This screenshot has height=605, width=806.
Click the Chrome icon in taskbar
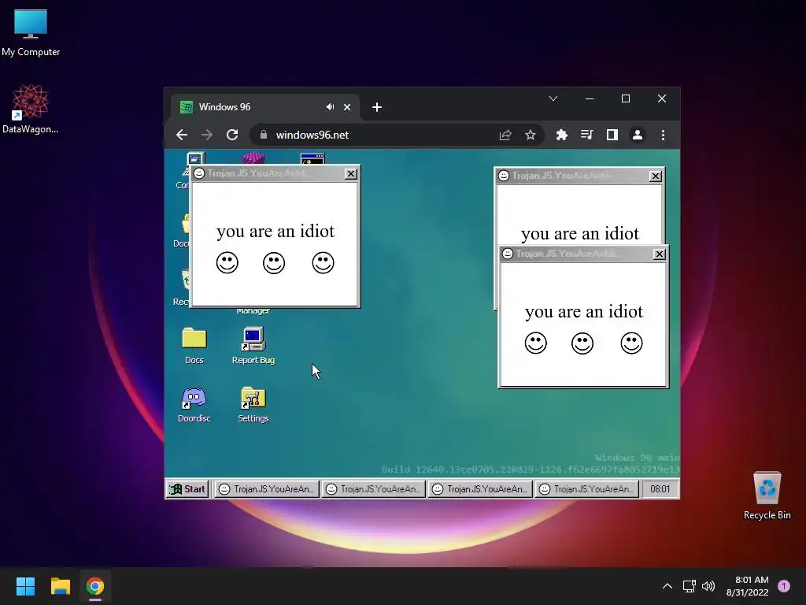pos(95,586)
